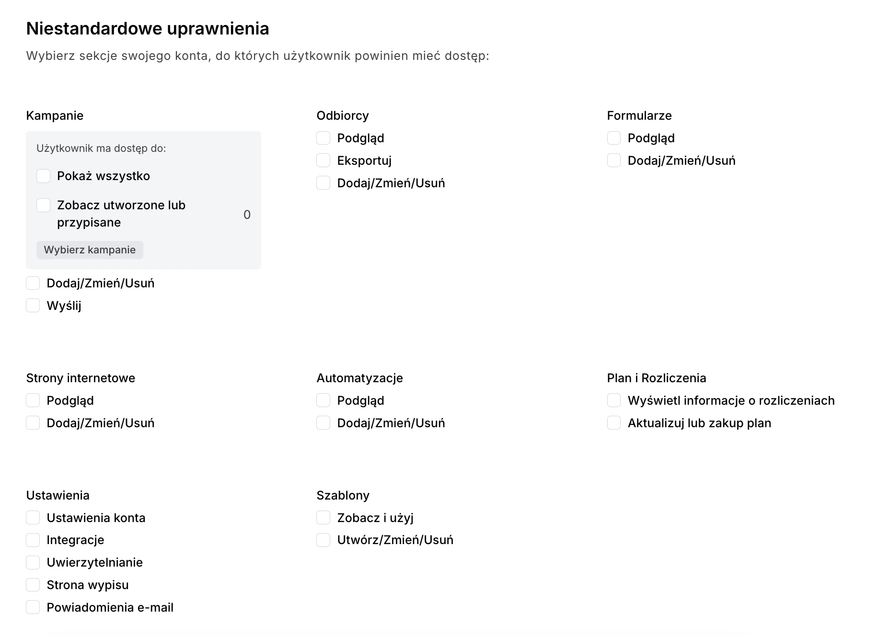878x637 pixels.
Task: Check Zobacz utworzone lub przypisane option
Action: click(x=44, y=205)
